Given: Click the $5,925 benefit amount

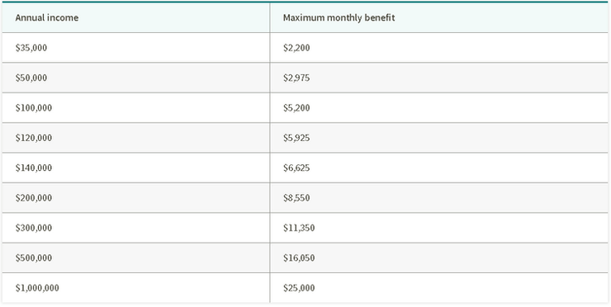Looking at the screenshot, I should click(296, 138).
